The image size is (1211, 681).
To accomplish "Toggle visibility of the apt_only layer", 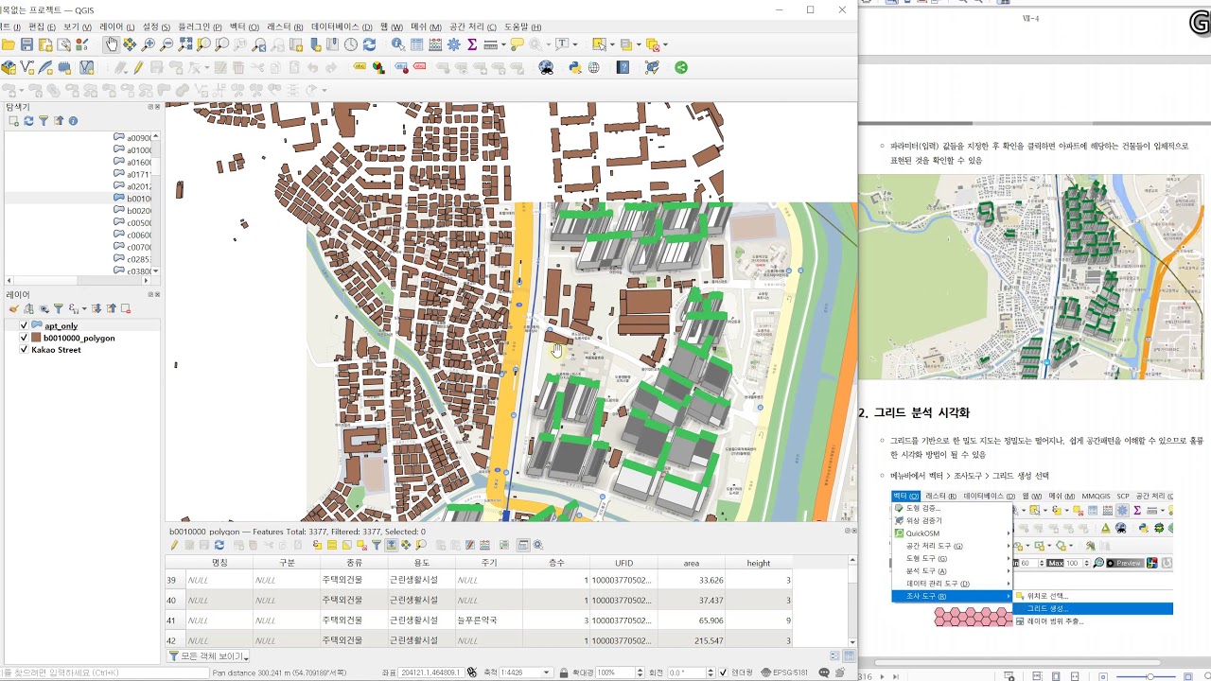I will coord(24,325).
